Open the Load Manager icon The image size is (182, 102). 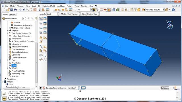click(45, 19)
